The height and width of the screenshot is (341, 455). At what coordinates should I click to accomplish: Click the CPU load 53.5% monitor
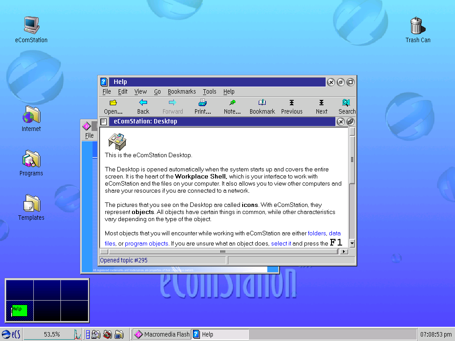coord(52,334)
